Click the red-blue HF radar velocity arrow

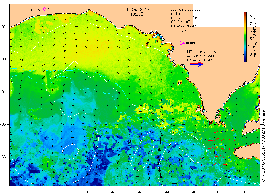point(196,64)
